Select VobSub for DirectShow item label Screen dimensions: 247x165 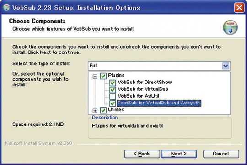pos(145,82)
